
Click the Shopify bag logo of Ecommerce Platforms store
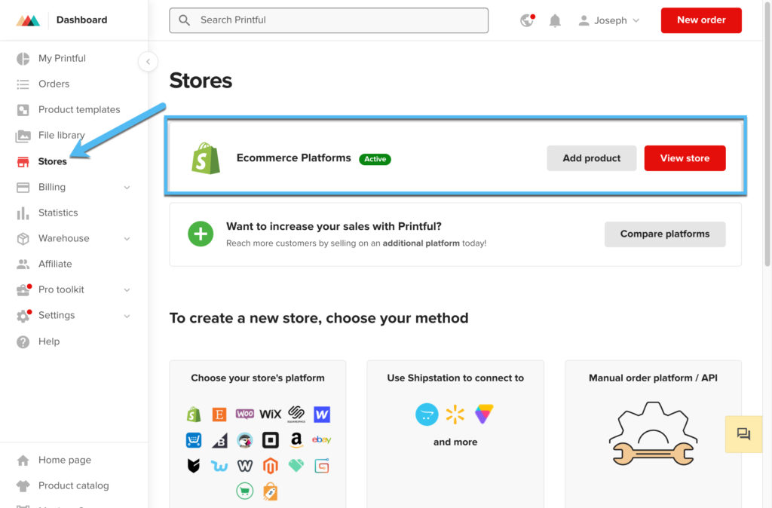click(206, 158)
